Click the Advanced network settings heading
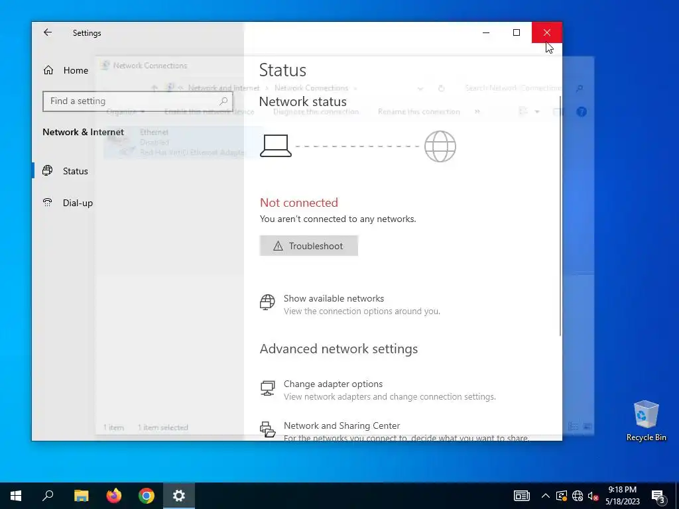Screen dimensions: 679x509 click(x=339, y=349)
